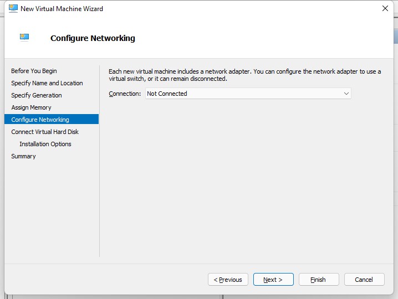Viewport: 398px width, 299px height.
Task: Click the wizard icon in the title bar
Action: [13, 8]
